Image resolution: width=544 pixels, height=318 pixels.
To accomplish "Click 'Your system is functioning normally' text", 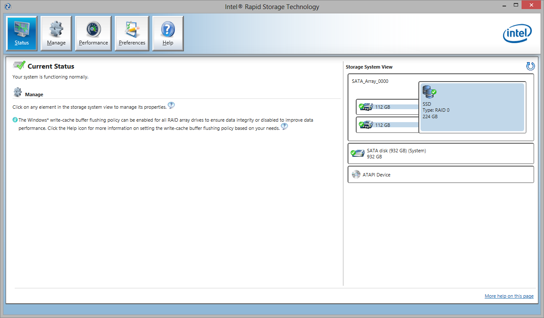I will coord(51,77).
